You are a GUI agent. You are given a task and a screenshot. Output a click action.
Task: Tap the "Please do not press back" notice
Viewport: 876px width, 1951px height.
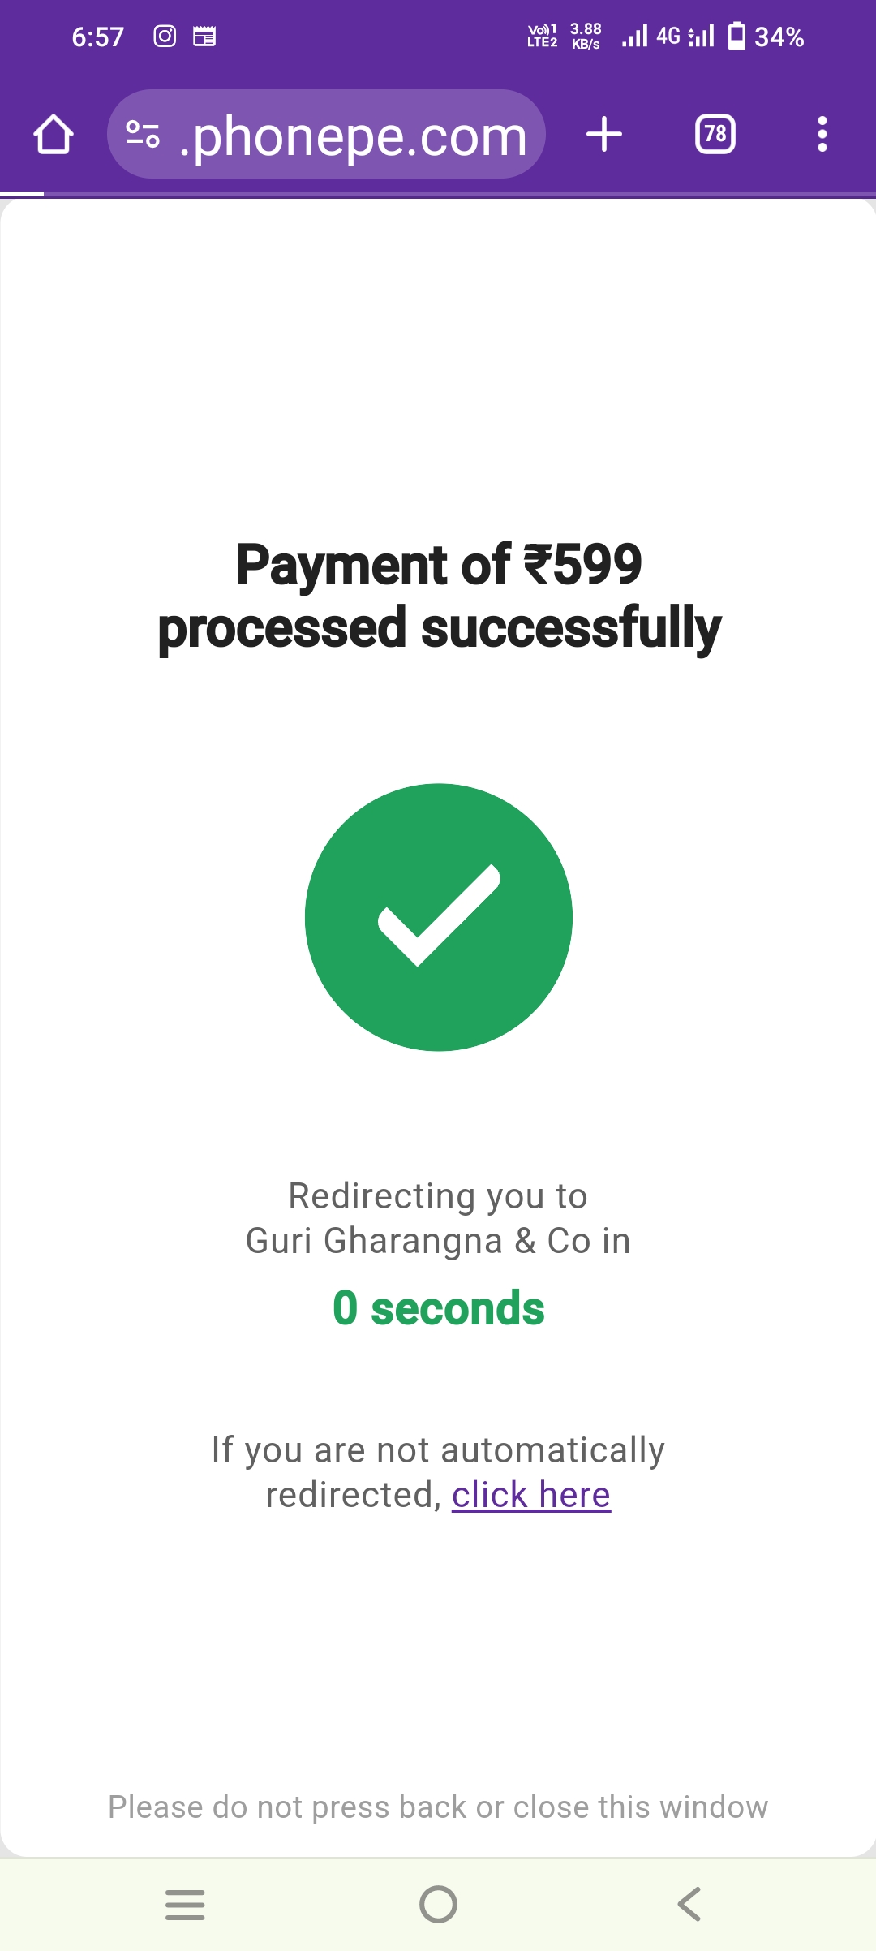coord(438,1807)
